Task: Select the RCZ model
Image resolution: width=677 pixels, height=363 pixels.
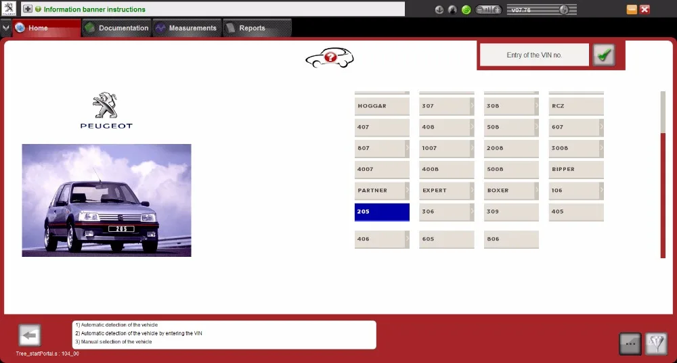Action: coord(576,106)
